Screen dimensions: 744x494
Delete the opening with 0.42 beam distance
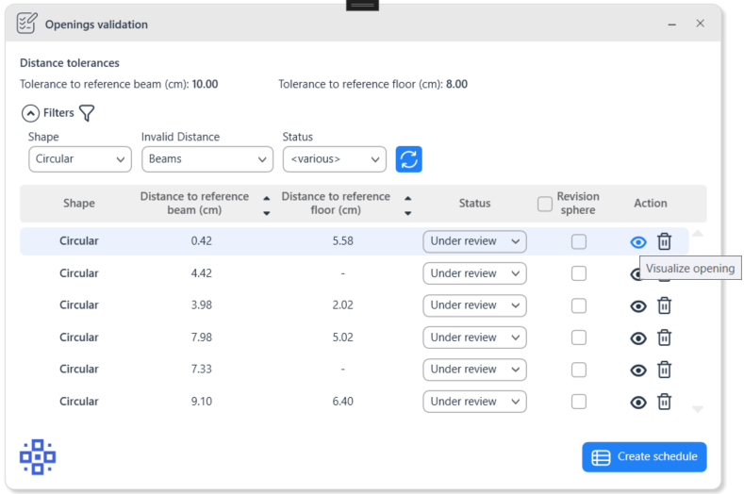pyautogui.click(x=664, y=242)
